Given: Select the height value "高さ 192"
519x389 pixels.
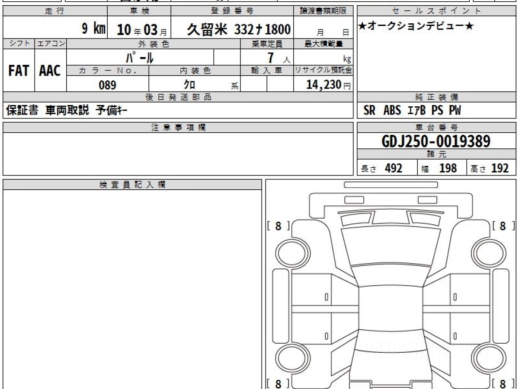Looking at the screenshot, I should pyautogui.click(x=490, y=168).
